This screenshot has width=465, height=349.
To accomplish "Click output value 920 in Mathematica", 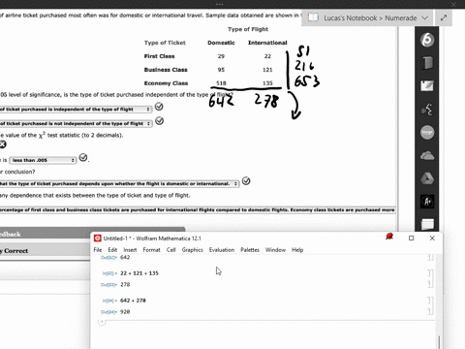I will pos(125,311).
